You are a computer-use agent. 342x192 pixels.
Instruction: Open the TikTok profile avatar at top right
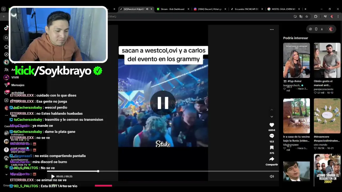pyautogui.click(x=331, y=29)
